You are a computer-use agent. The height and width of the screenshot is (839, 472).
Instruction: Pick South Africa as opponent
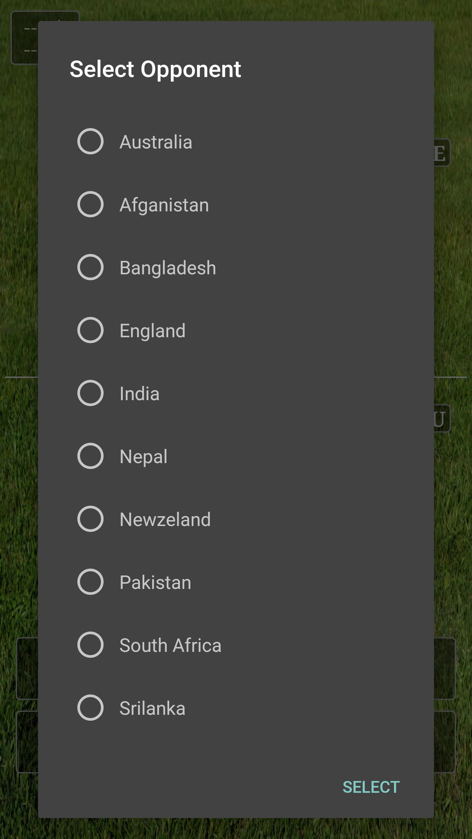(x=90, y=644)
